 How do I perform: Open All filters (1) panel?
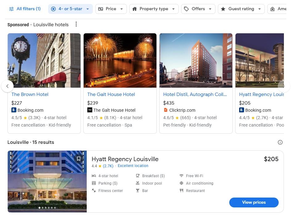pos(25,9)
